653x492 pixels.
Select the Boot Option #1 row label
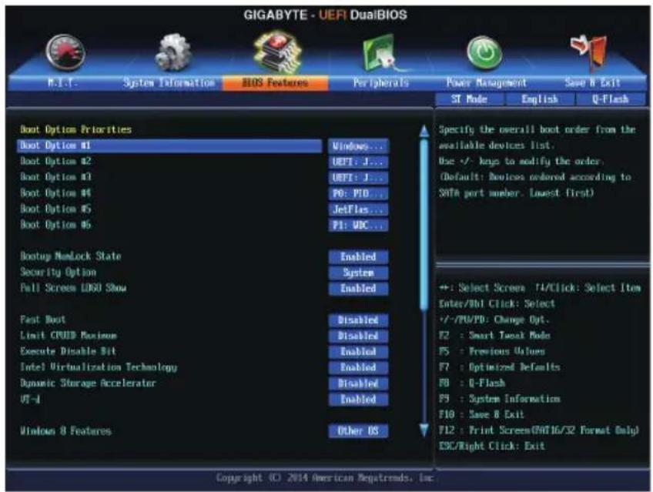click(x=169, y=146)
